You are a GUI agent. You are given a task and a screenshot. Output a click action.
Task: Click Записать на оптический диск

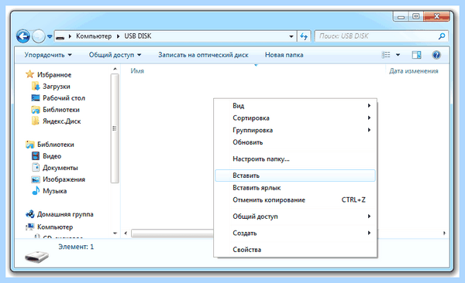[203, 55]
